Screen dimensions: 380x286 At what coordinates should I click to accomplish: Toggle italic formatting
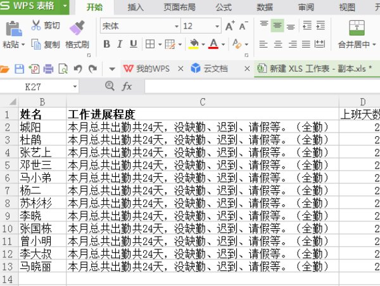120,44
